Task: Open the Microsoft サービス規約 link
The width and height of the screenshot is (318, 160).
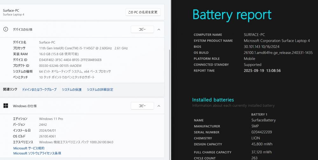Action: [x=29, y=148]
